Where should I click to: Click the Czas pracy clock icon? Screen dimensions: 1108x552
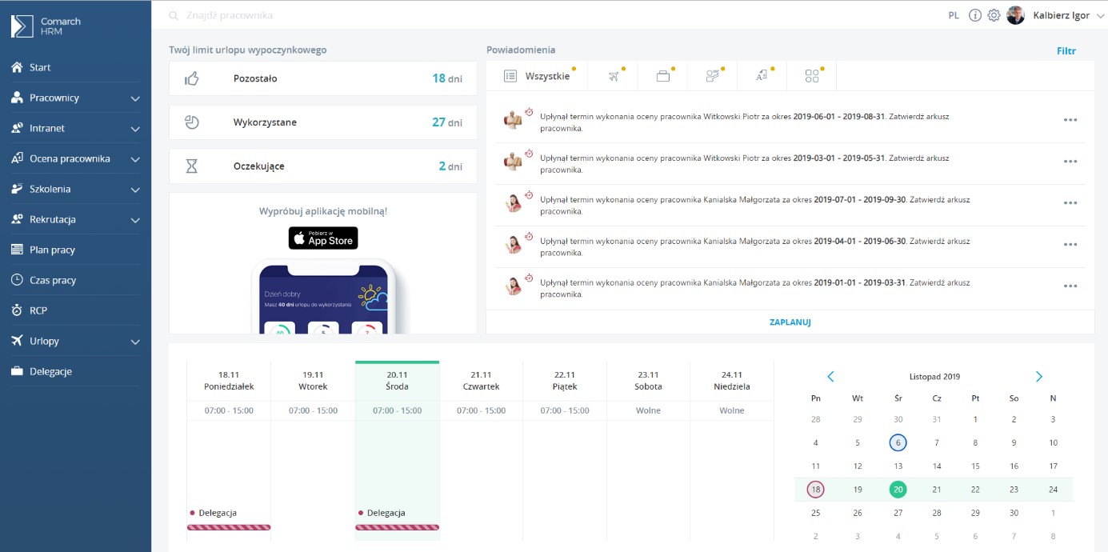click(17, 280)
